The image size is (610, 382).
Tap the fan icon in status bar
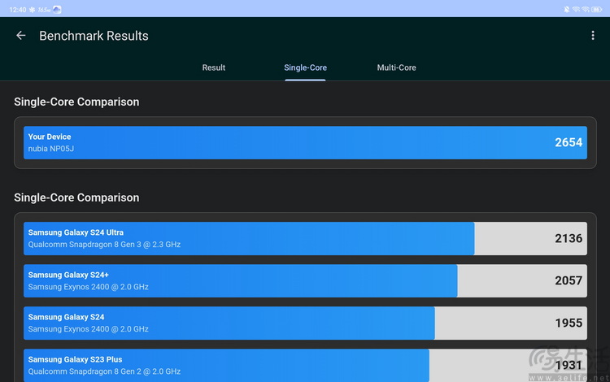click(33, 10)
